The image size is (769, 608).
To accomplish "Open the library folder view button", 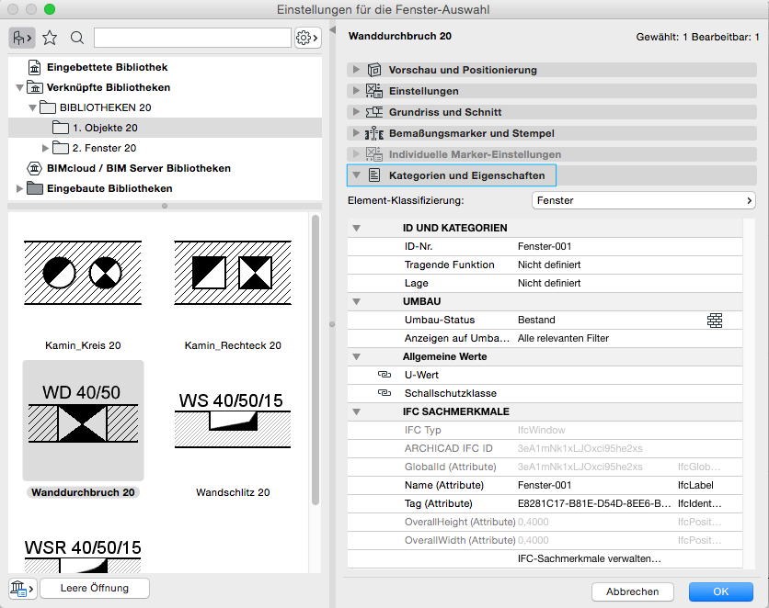I will (22, 38).
